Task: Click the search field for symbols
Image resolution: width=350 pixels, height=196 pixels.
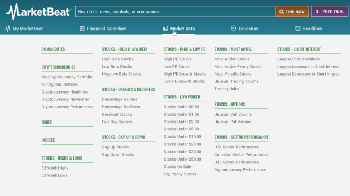Action: [x=176, y=12]
